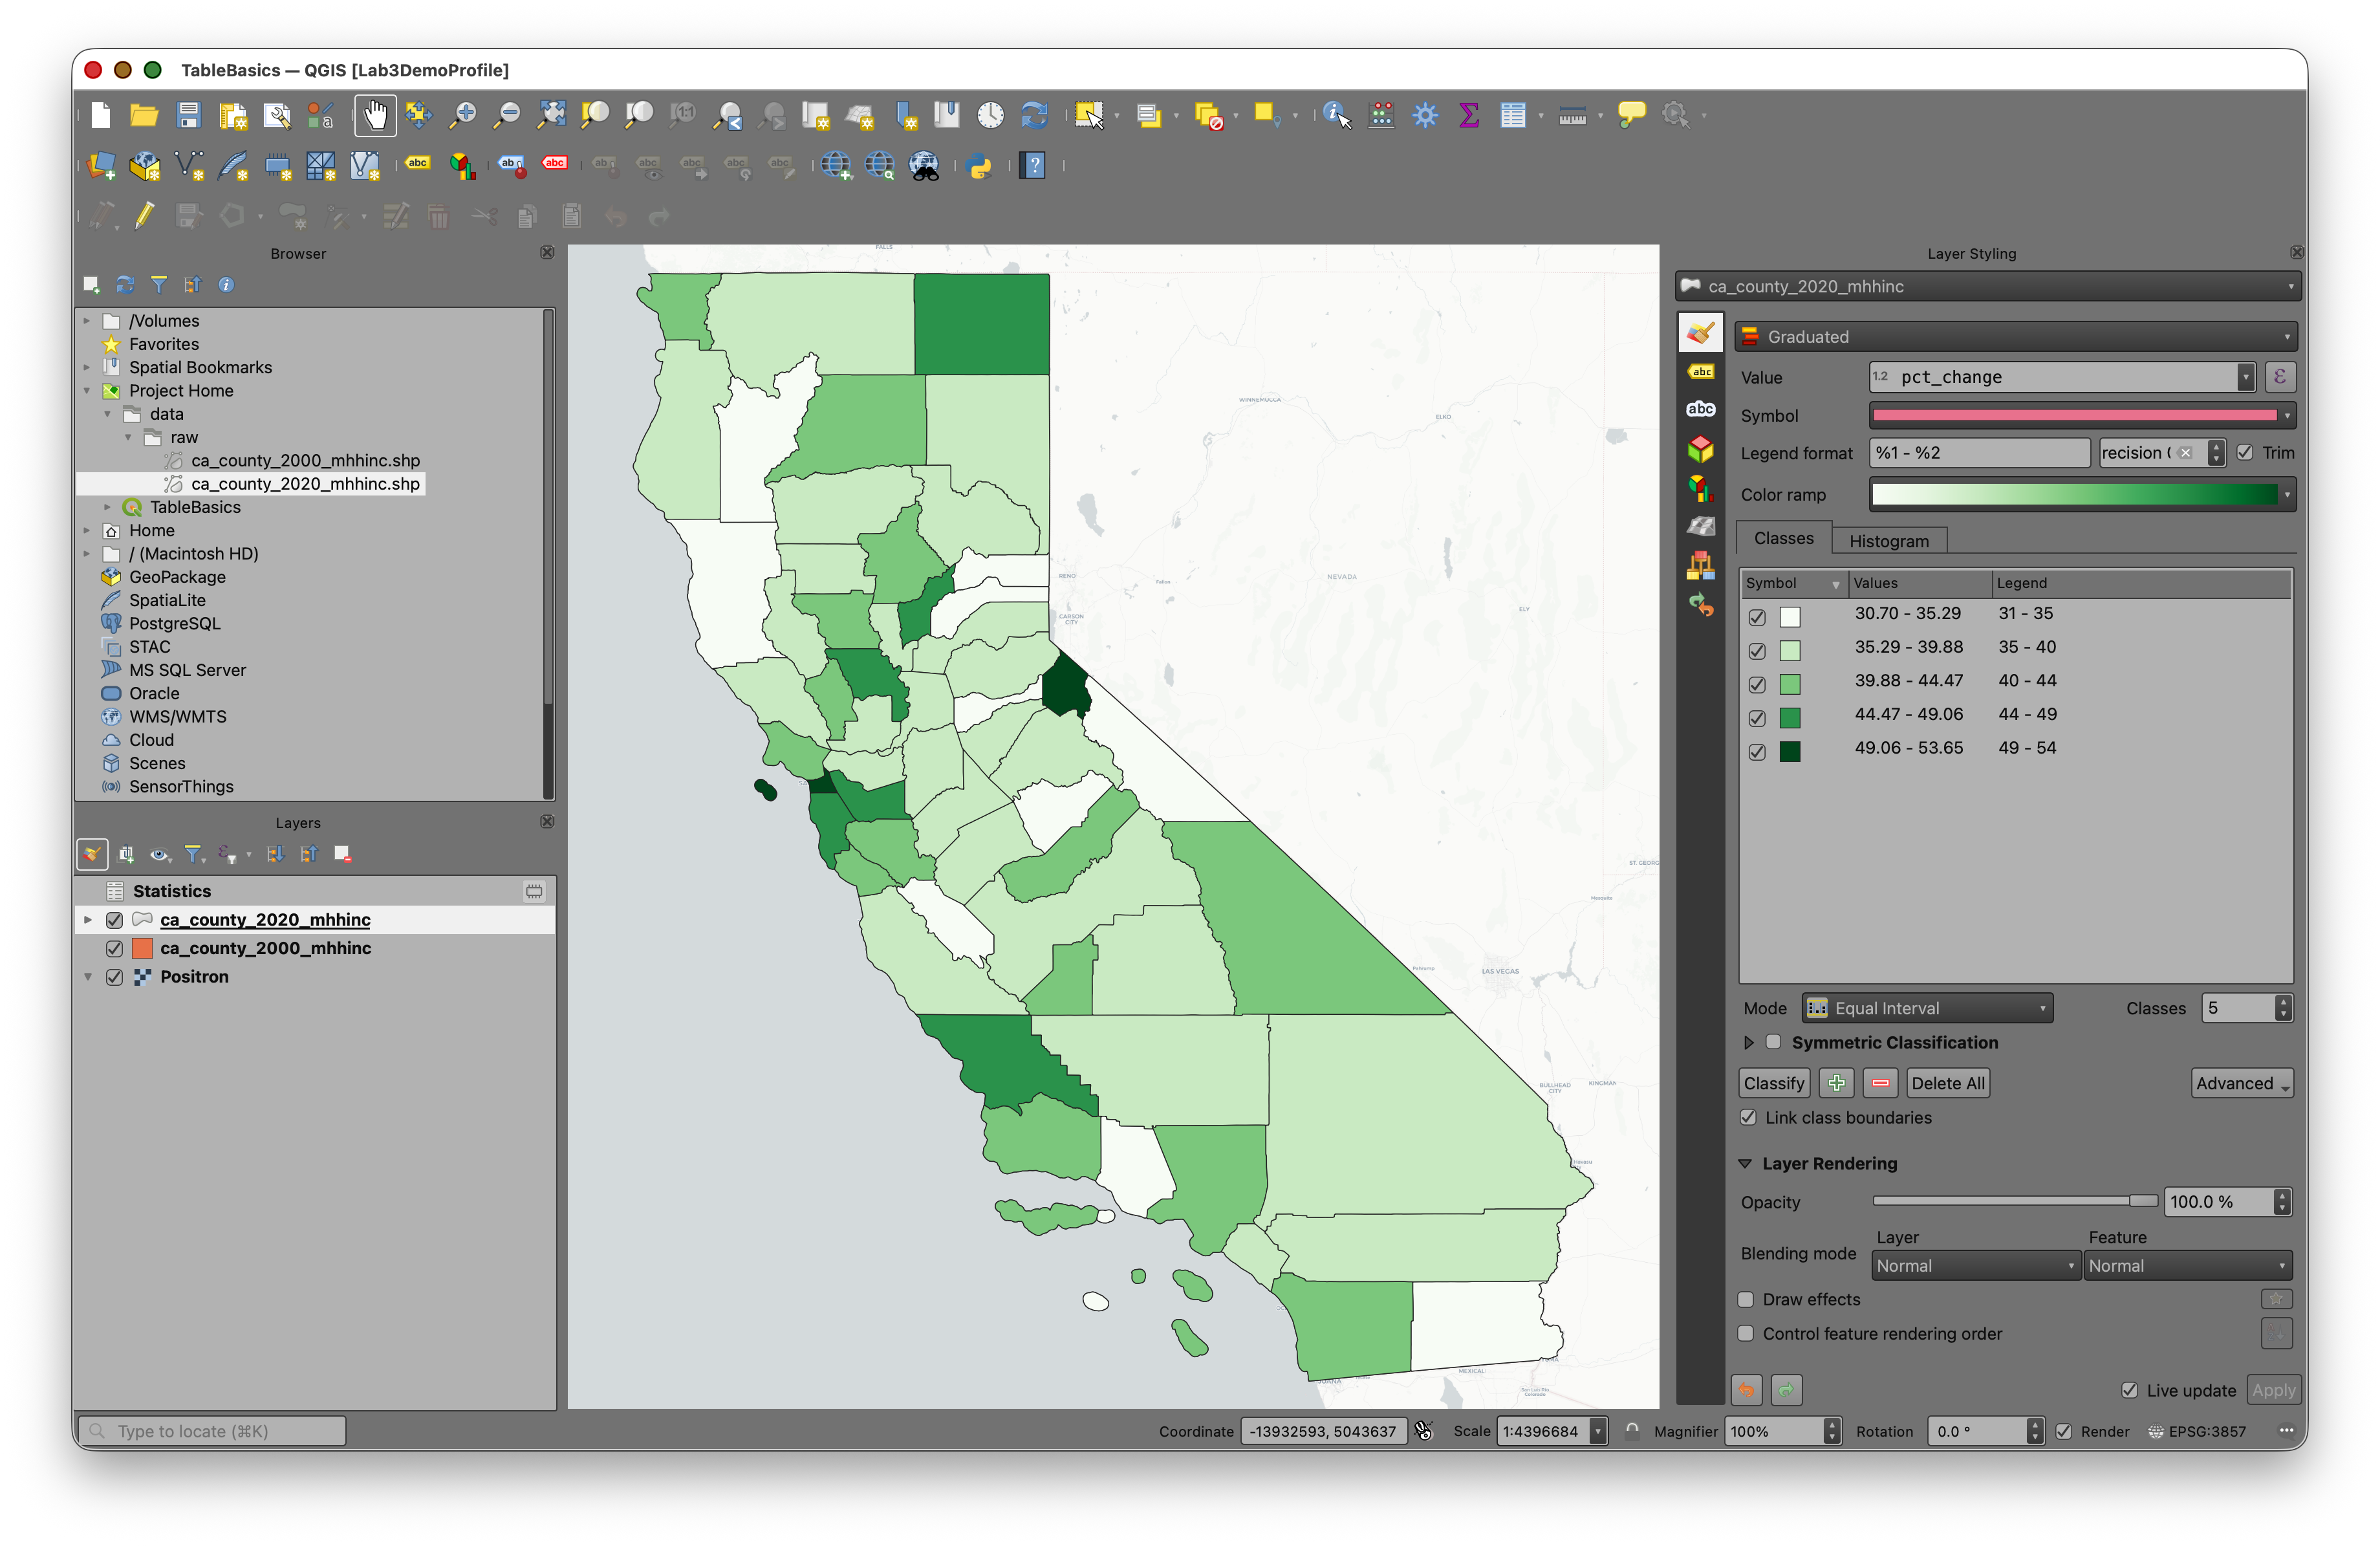The width and height of the screenshot is (2380, 1546).
Task: Open the Graduated renderer type dropdown
Action: point(2014,337)
